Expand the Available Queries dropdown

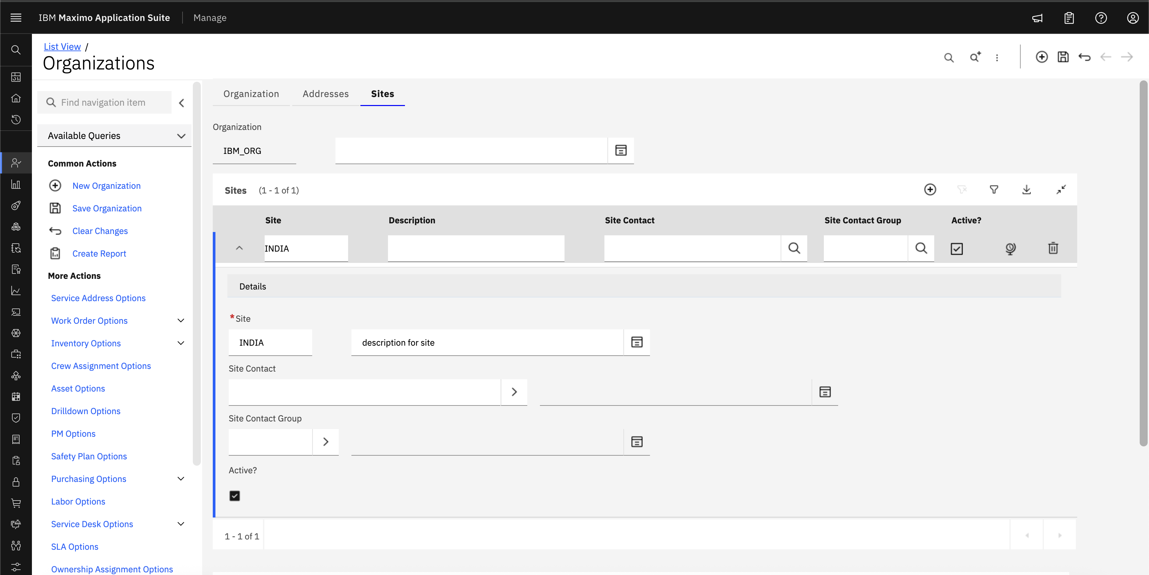click(115, 136)
